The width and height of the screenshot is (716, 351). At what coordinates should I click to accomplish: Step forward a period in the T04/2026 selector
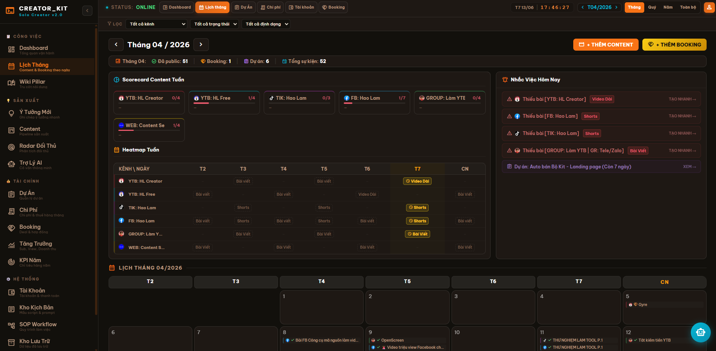pyautogui.click(x=616, y=7)
